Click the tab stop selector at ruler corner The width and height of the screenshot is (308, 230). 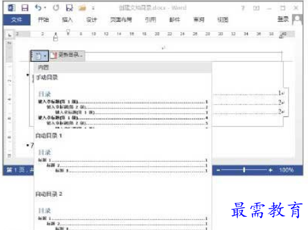pyautogui.click(x=9, y=35)
